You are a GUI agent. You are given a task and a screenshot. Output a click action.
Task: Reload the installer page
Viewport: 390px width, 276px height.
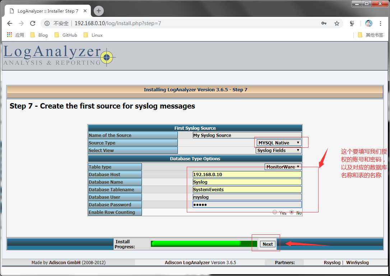33,23
